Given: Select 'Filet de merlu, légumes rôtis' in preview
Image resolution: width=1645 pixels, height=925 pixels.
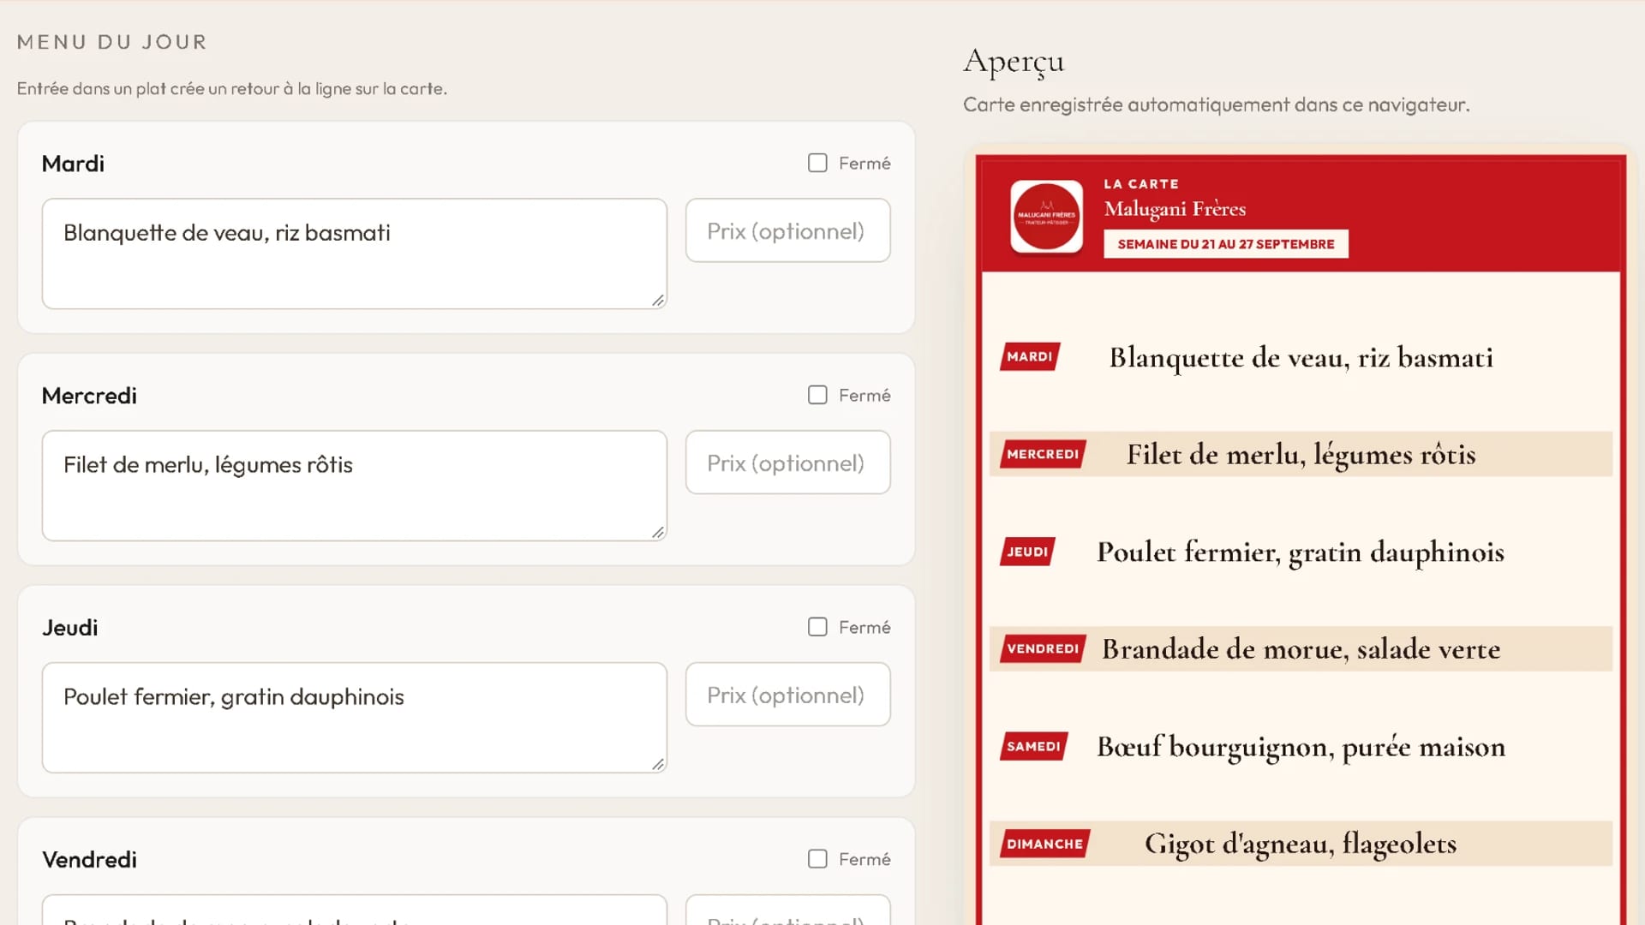Looking at the screenshot, I should coord(1301,455).
